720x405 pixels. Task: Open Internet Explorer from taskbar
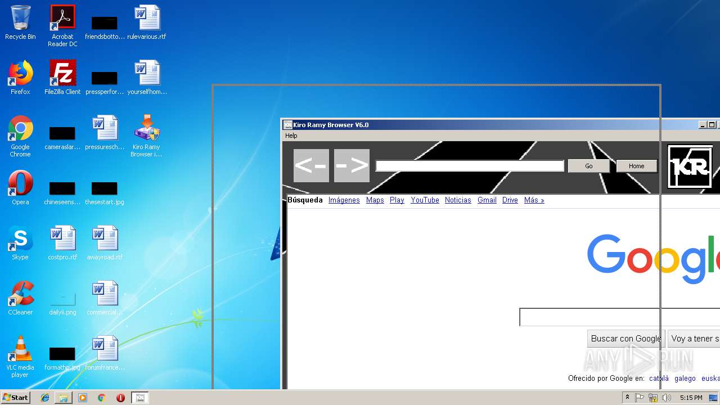[x=45, y=398]
